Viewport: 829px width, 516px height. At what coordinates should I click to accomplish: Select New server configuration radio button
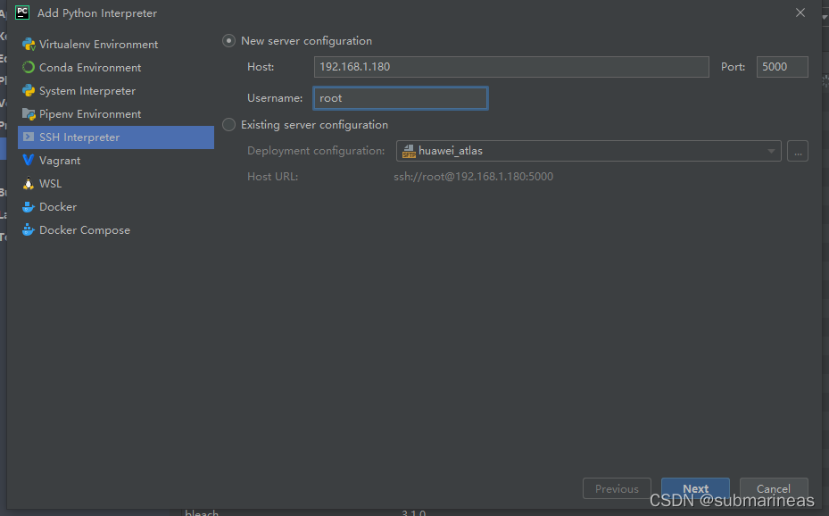[x=229, y=41]
